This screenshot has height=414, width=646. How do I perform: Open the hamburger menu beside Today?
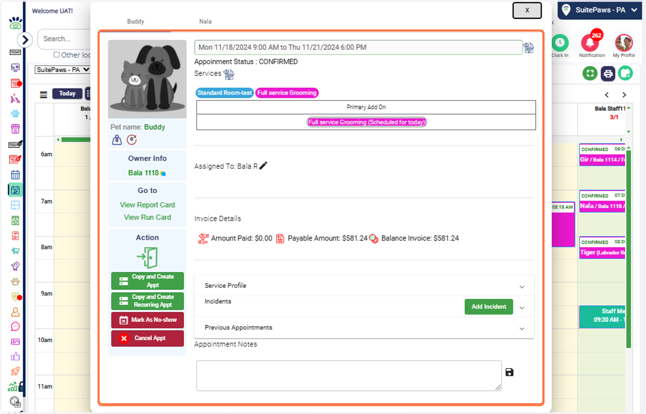[x=44, y=95]
